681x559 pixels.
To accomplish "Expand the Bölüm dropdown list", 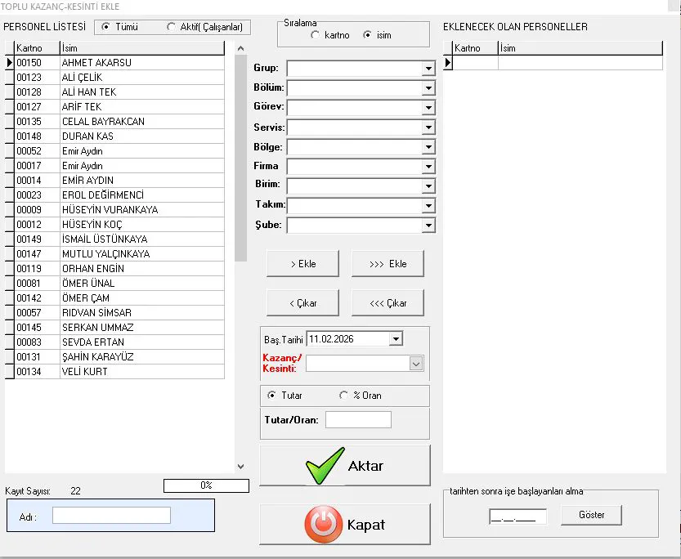I will (428, 88).
